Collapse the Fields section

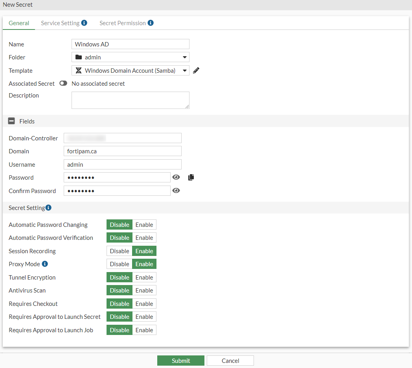pyautogui.click(x=11, y=121)
